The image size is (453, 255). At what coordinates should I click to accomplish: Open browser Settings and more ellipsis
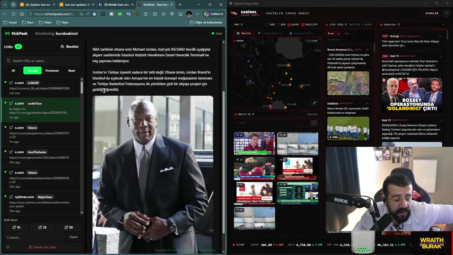(197, 14)
